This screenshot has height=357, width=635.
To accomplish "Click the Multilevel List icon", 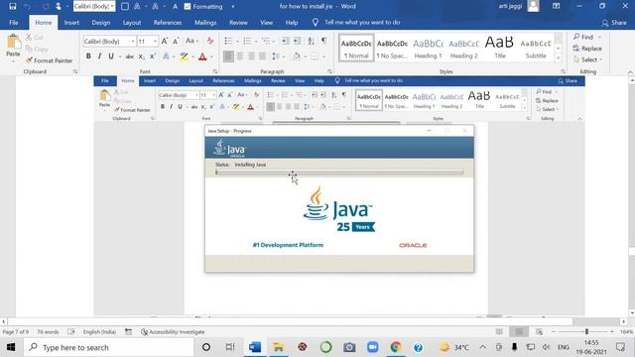I will tap(266, 42).
